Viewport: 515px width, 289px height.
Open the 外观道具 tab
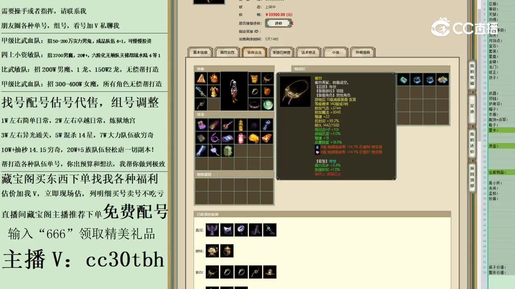pyautogui.click(x=363, y=52)
